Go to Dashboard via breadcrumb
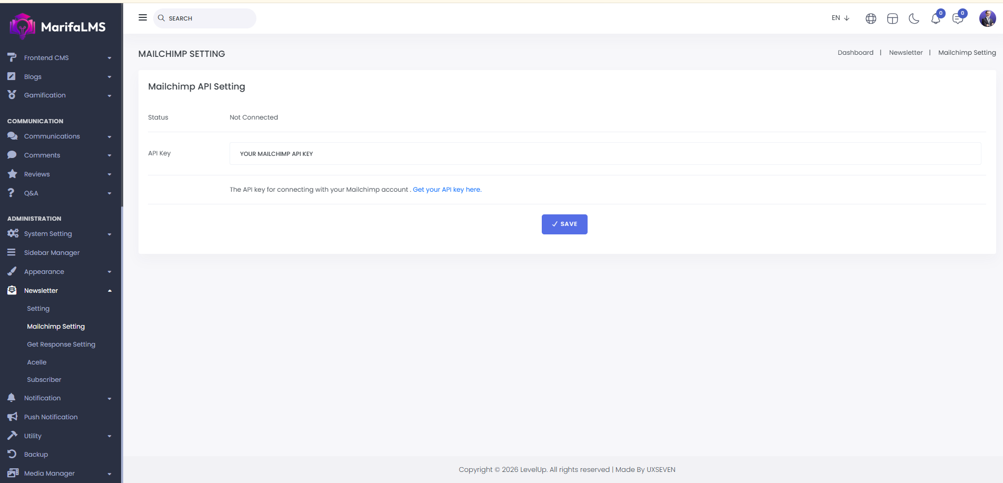 tap(855, 53)
